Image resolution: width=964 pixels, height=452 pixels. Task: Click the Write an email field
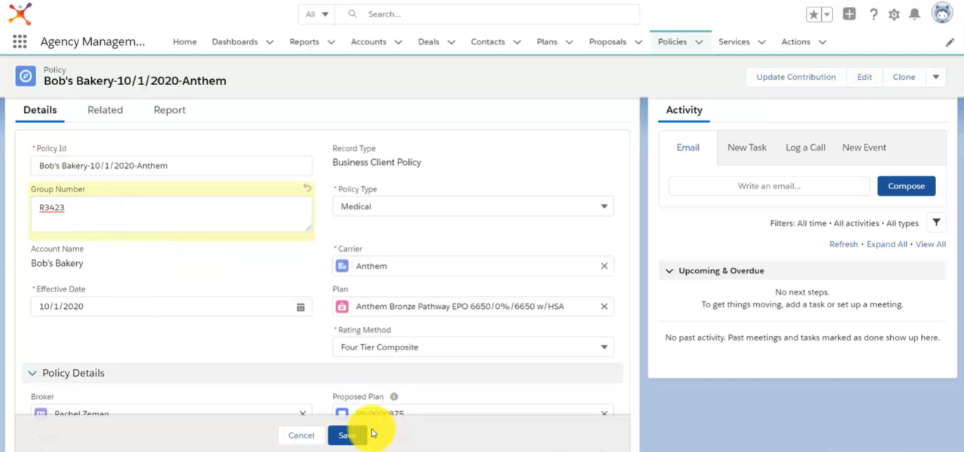coord(768,185)
